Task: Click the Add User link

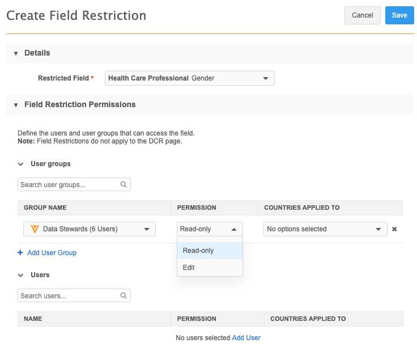Action: [x=246, y=338]
